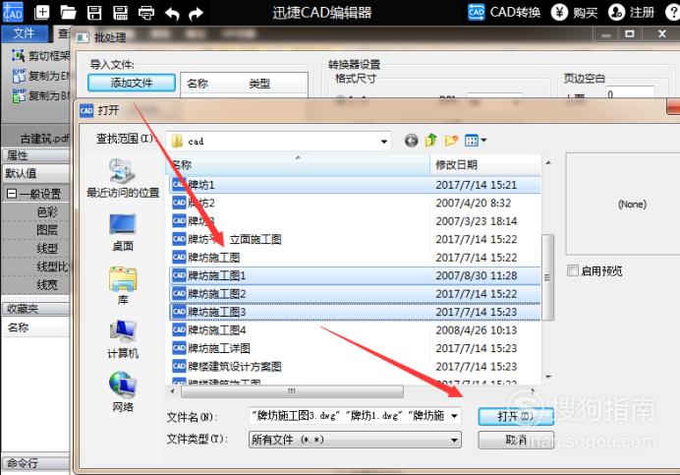This screenshot has width=680, height=475.
Task: Sort by 修改日期 column header
Action: coord(485,165)
